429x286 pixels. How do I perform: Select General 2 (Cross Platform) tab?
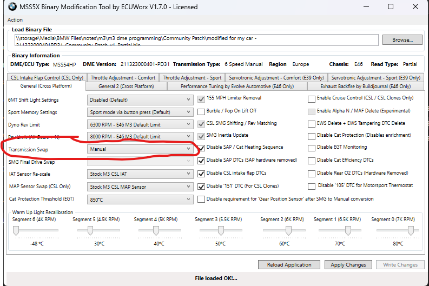(x=126, y=87)
